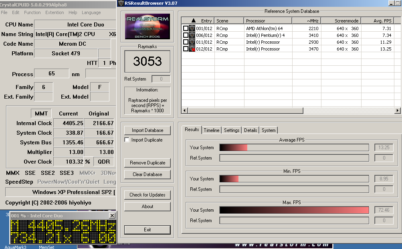
Task: Click the database horizontal scrollbar right arrow
Action: 398,111
